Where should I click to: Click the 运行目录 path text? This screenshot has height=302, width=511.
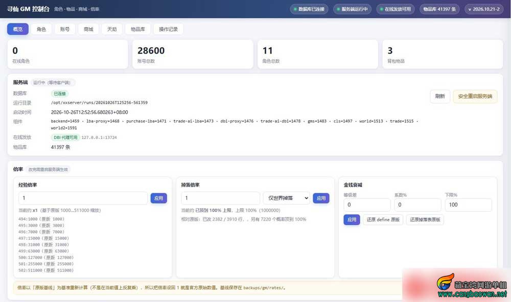pyautogui.click(x=100, y=103)
